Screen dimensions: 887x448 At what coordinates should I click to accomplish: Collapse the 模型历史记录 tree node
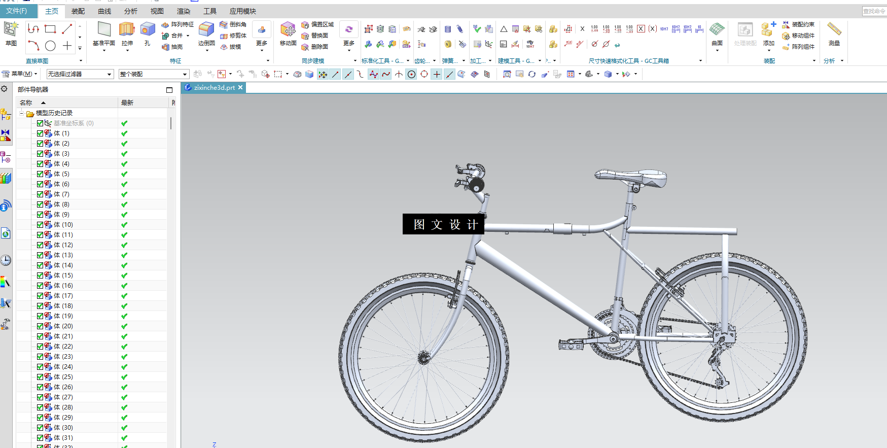click(x=22, y=113)
